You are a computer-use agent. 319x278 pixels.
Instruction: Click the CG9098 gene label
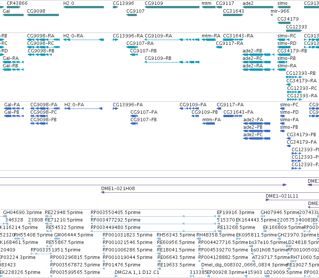[x=36, y=11]
